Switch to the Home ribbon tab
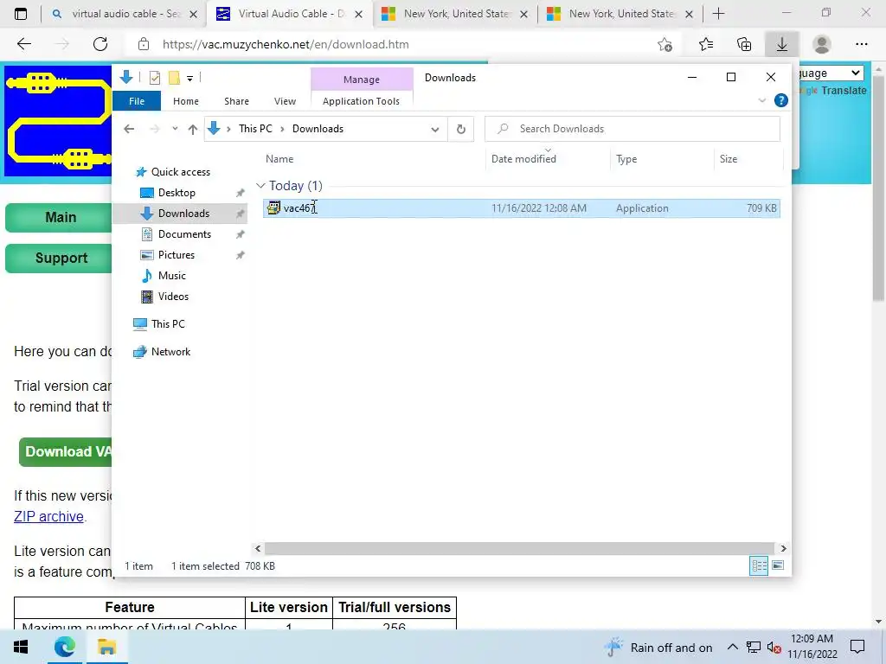This screenshot has width=886, height=664. 186,101
